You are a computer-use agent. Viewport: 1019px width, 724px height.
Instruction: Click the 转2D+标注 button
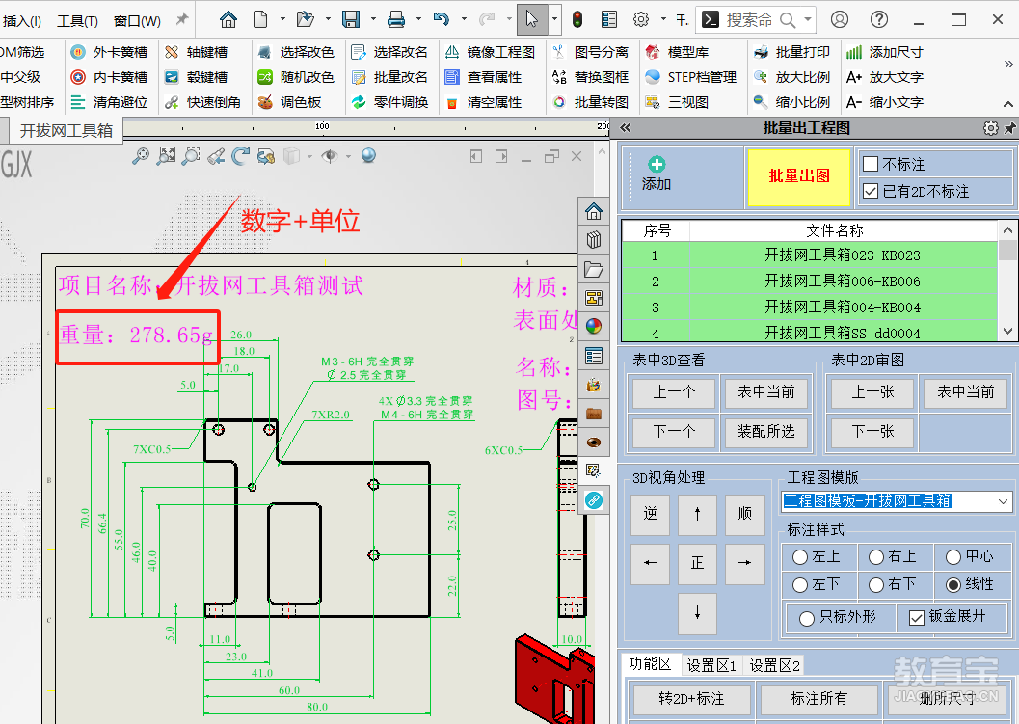(691, 698)
